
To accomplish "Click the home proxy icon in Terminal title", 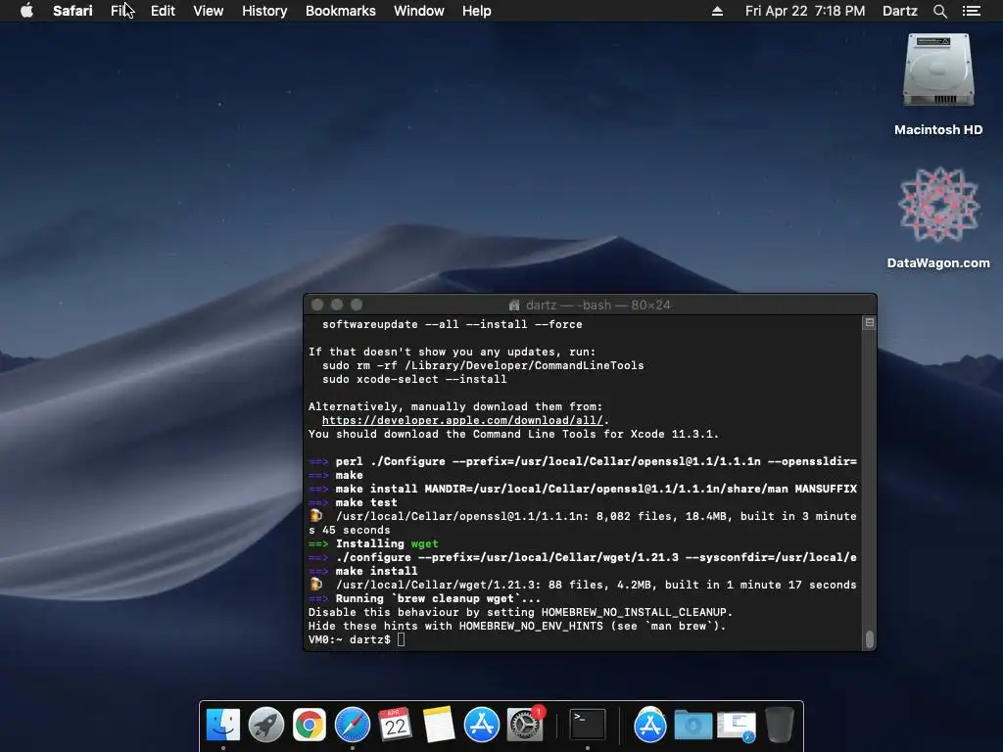I will coord(513,305).
